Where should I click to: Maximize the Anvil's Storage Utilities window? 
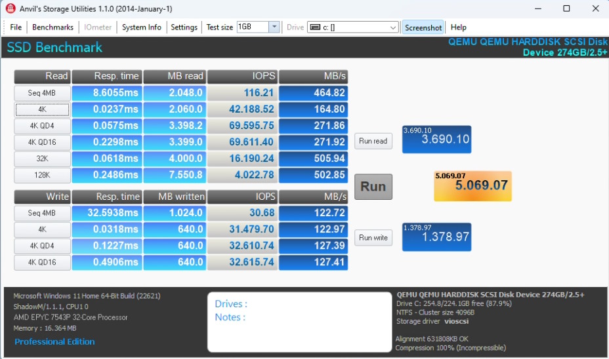(x=566, y=9)
